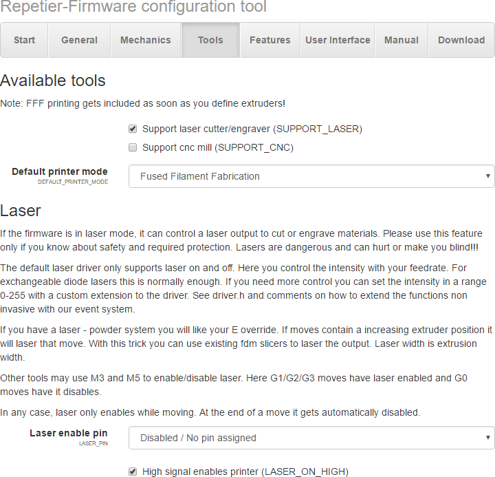The width and height of the screenshot is (495, 477).
Task: Click arrow on Fused Filament Fabrication selector
Action: click(x=487, y=176)
